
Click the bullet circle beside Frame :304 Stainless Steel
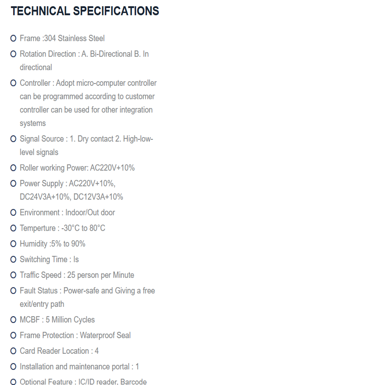13,38
